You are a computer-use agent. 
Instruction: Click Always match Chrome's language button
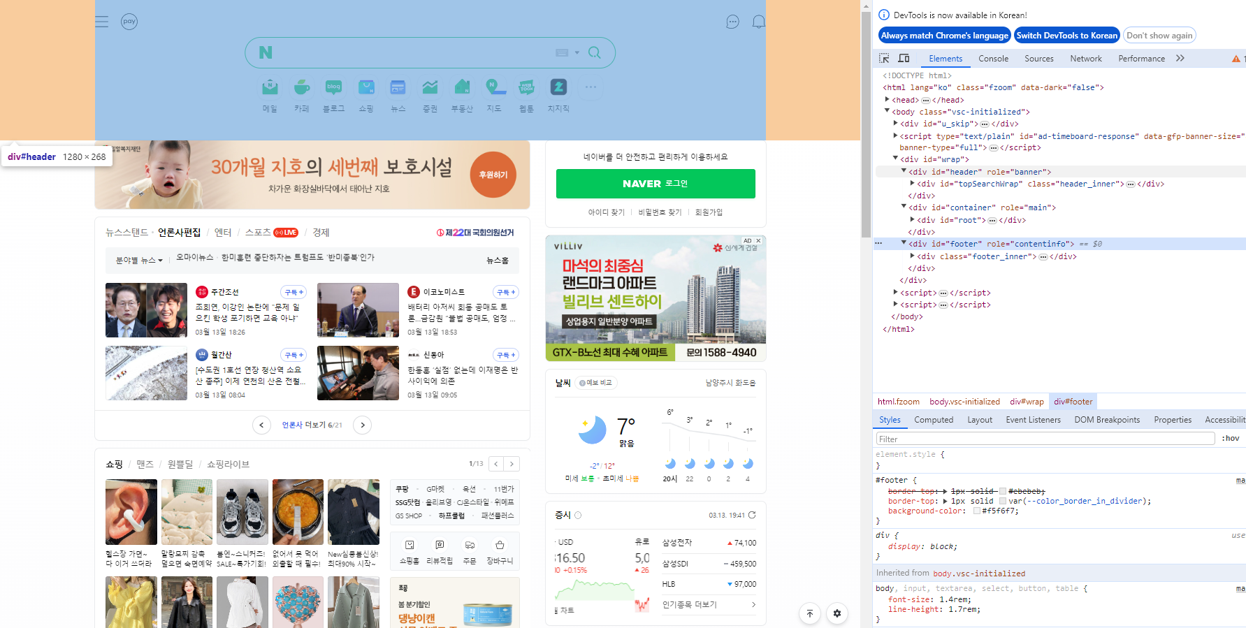pos(945,36)
